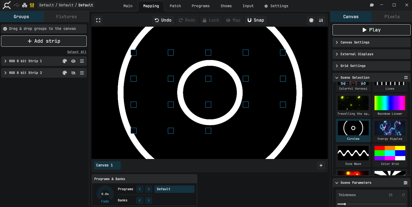The height and width of the screenshot is (207, 412).
Task: Open color palette for RGB Strip 2
Action: [x=65, y=73]
